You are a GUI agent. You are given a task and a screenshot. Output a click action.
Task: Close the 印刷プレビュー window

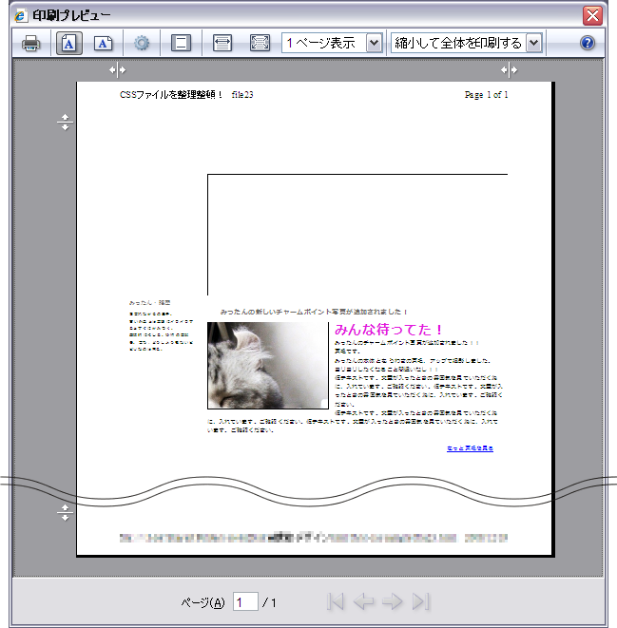point(592,15)
